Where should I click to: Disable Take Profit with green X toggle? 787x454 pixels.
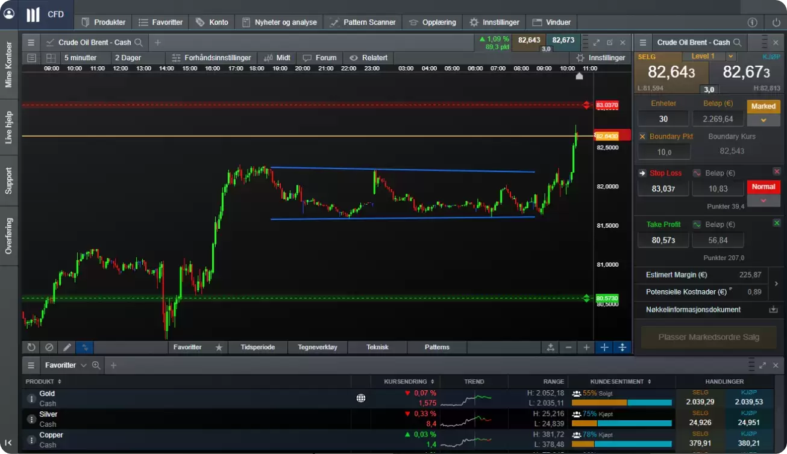(x=776, y=223)
